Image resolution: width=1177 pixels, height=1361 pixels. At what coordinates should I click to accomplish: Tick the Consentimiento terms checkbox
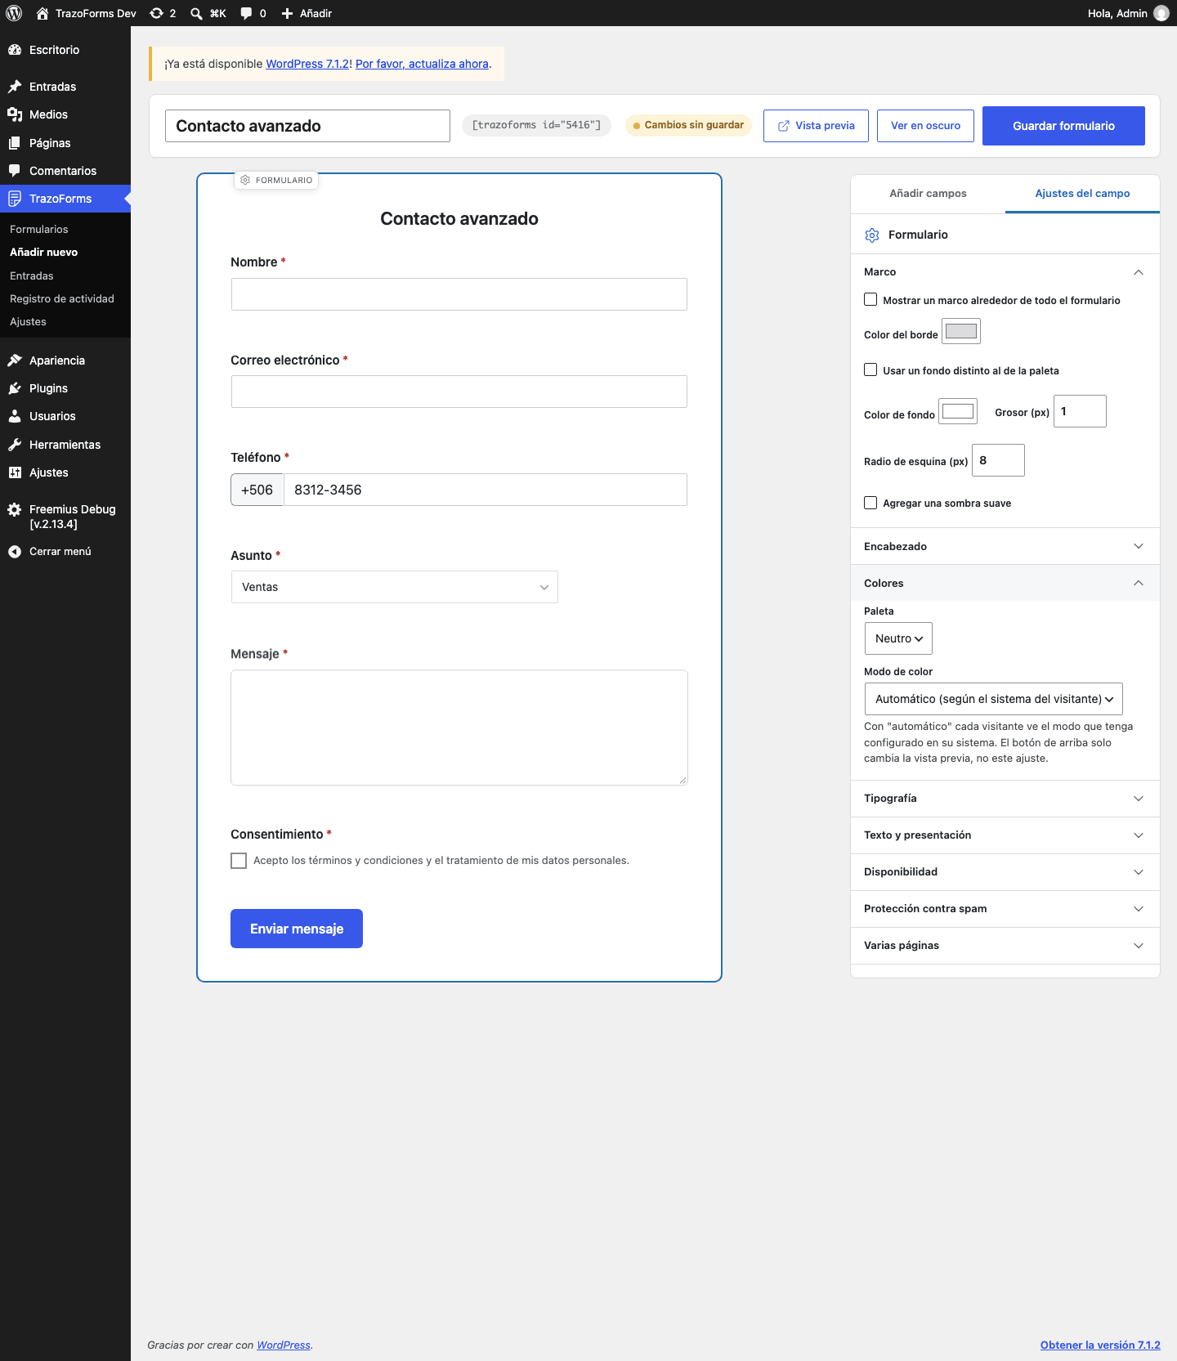click(239, 861)
